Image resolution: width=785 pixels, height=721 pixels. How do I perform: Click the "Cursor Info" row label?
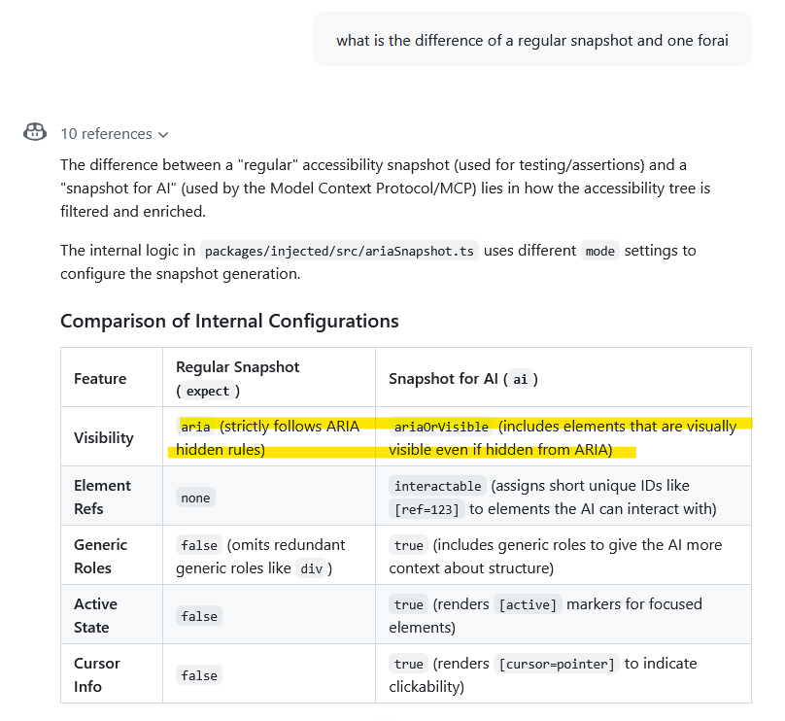click(x=97, y=674)
